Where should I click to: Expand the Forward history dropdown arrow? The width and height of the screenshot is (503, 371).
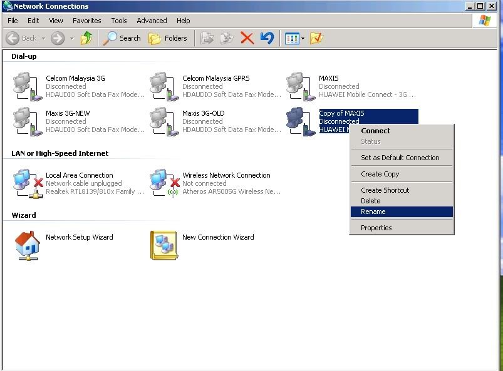(72, 38)
